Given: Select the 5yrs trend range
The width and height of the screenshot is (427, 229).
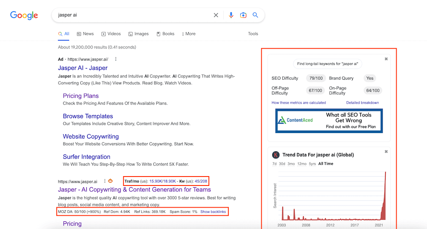Looking at the screenshot, I should point(313,164).
